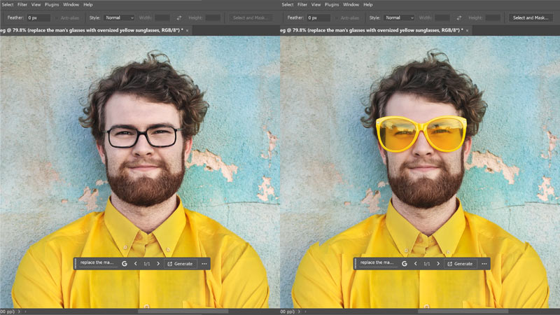Screen dimensions: 560x315
Task: Open the Select menu in right window
Action: 288,5
